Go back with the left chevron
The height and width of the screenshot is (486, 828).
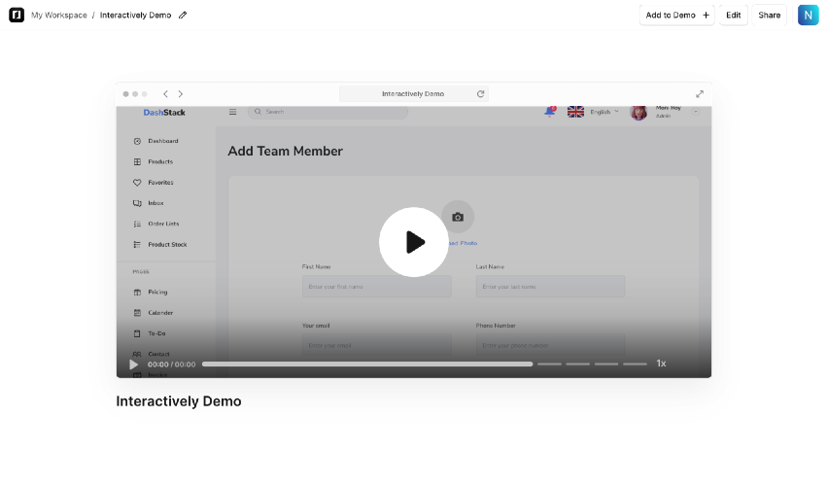165,94
